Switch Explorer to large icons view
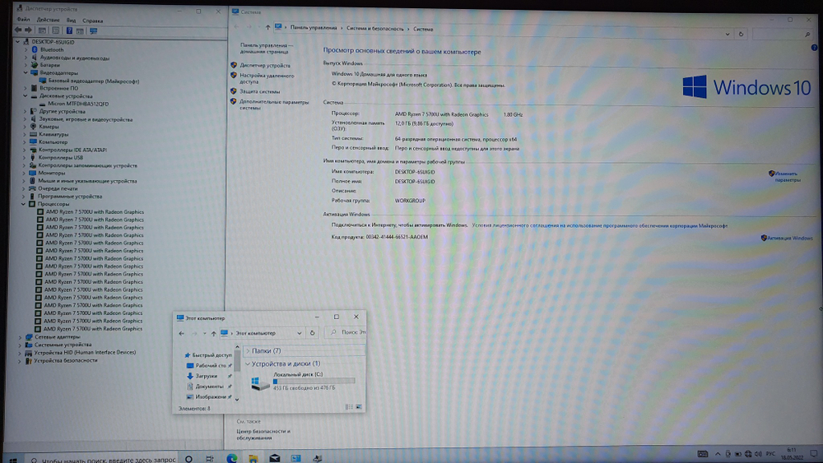The height and width of the screenshot is (463, 823). click(x=359, y=407)
